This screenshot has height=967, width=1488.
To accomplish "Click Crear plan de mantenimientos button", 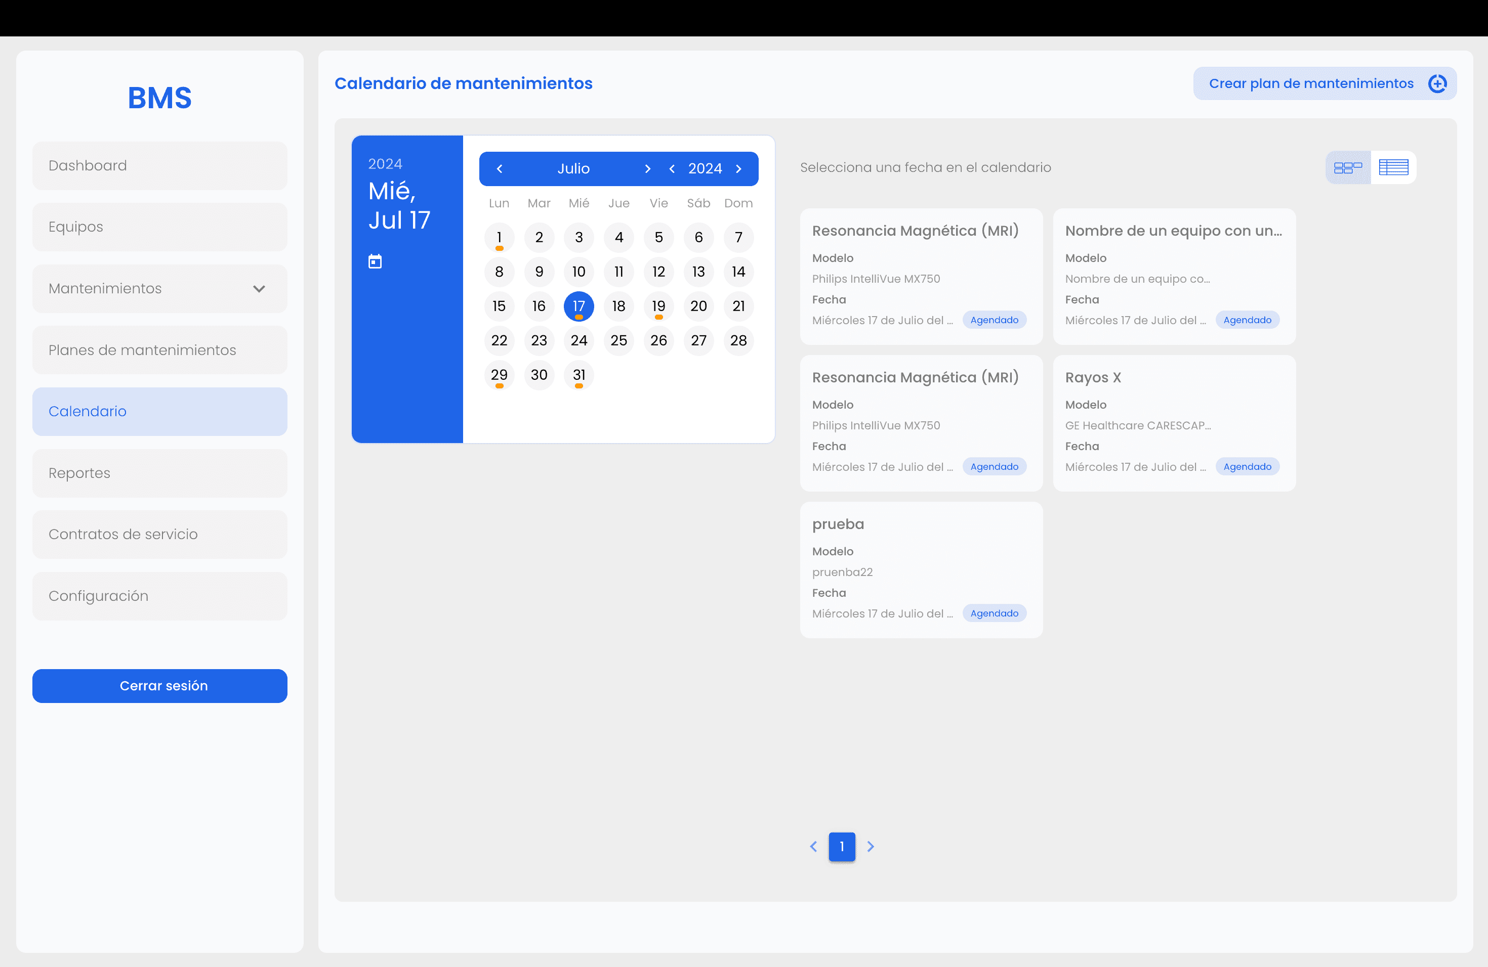I will click(x=1325, y=83).
